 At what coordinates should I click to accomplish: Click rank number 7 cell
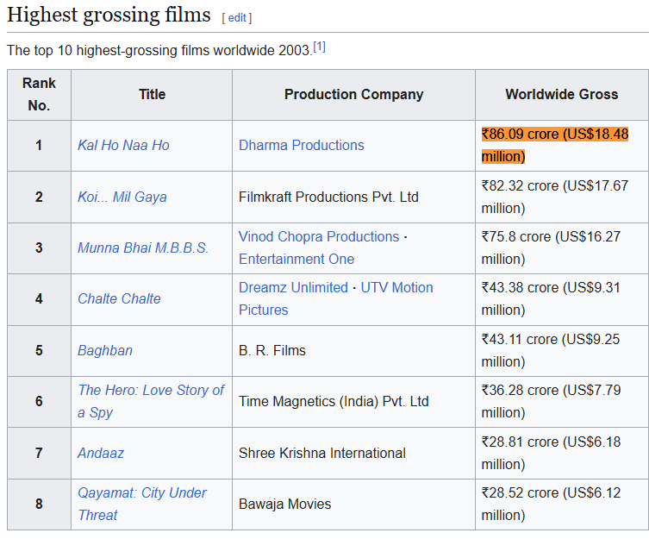click(x=39, y=453)
